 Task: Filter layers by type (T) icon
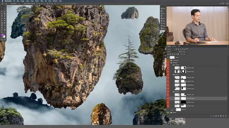[180, 49]
